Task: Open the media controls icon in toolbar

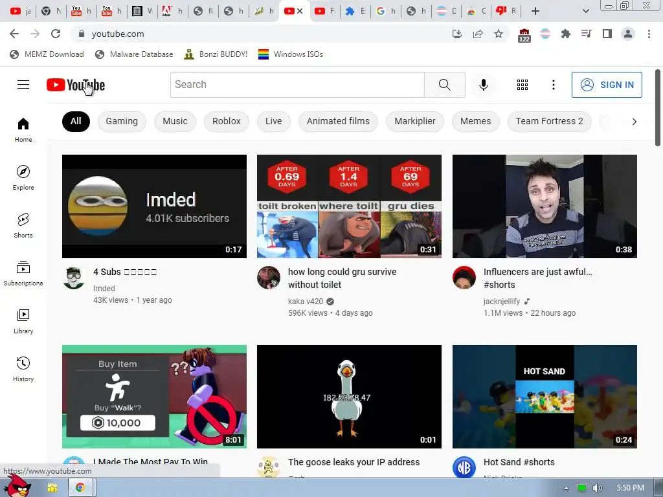Action: pos(587,34)
